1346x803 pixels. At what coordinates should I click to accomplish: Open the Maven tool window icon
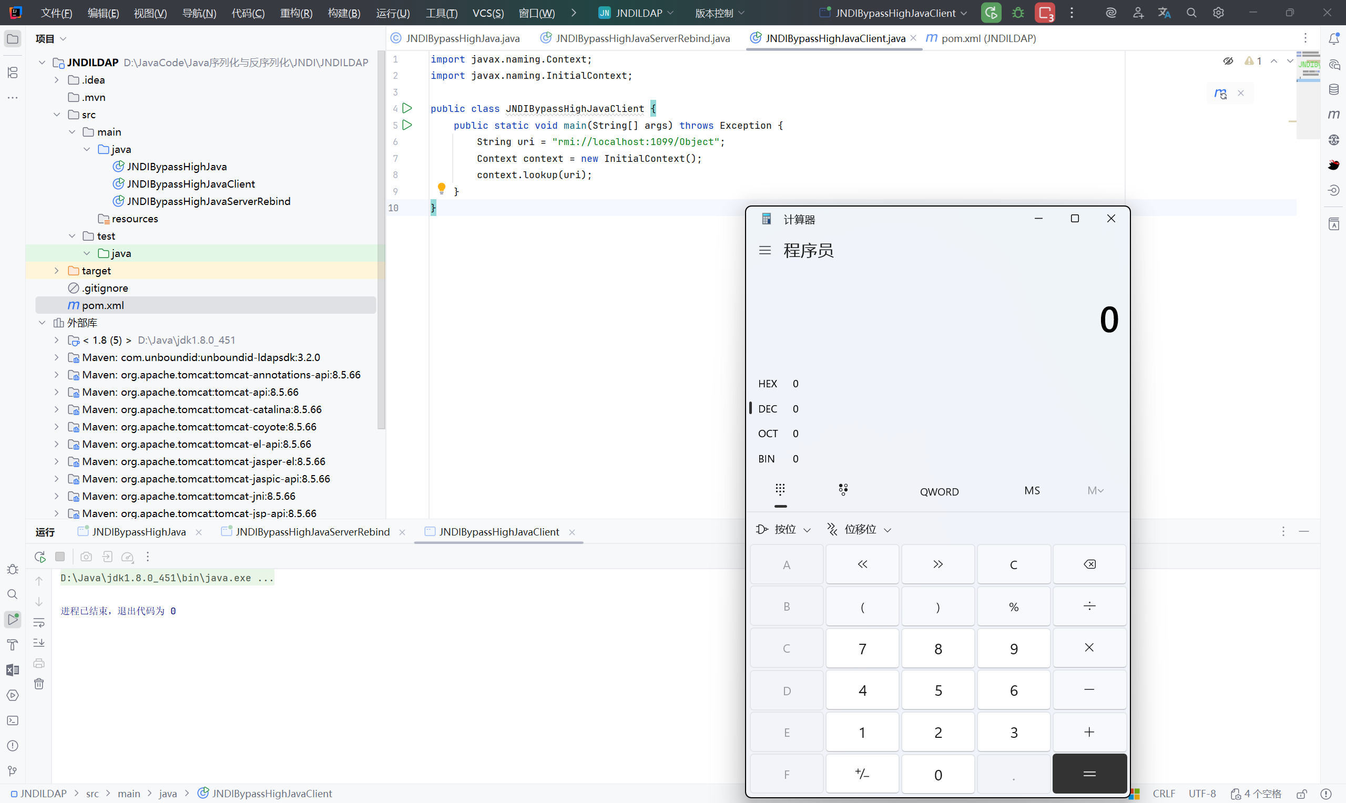coord(1333,114)
